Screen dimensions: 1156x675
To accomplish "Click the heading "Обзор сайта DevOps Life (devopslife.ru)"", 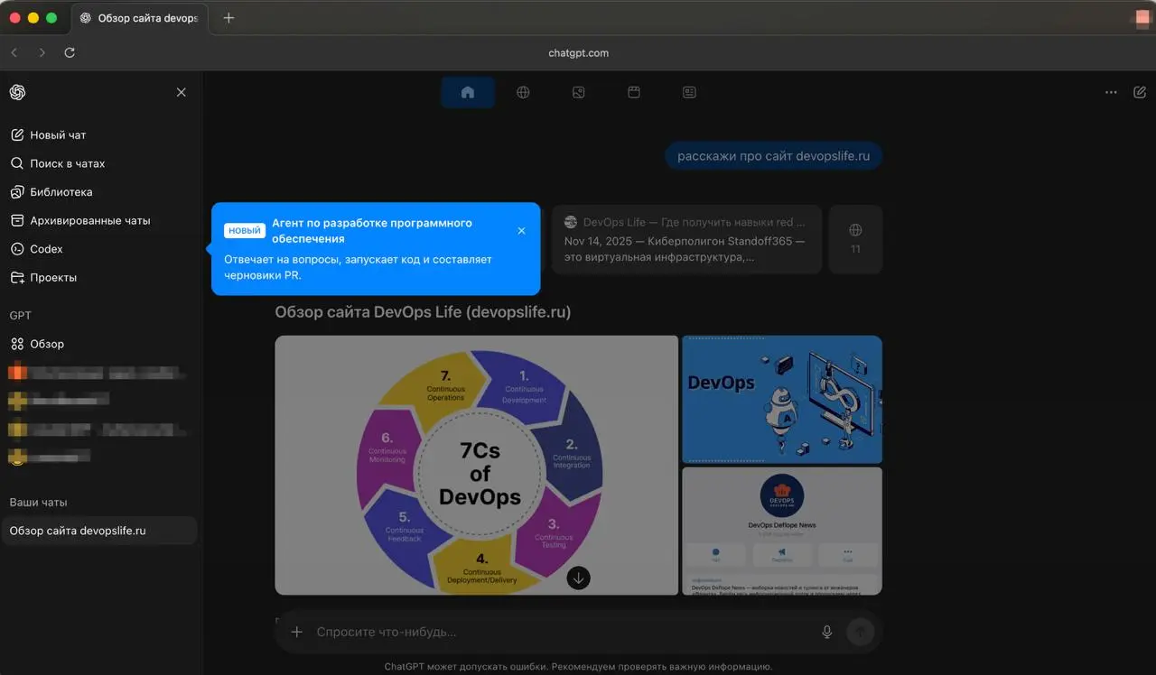I will (423, 312).
